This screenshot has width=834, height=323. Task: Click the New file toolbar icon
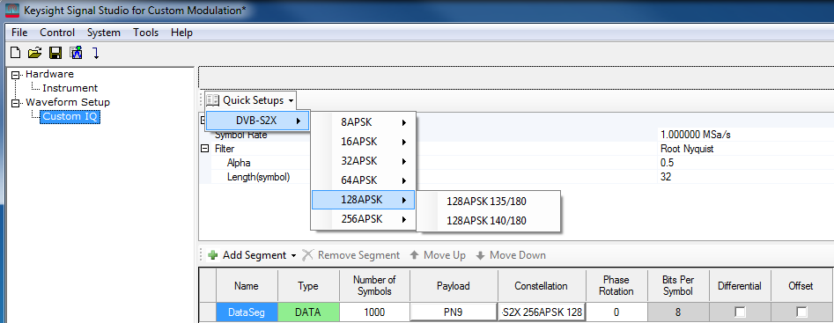16,53
